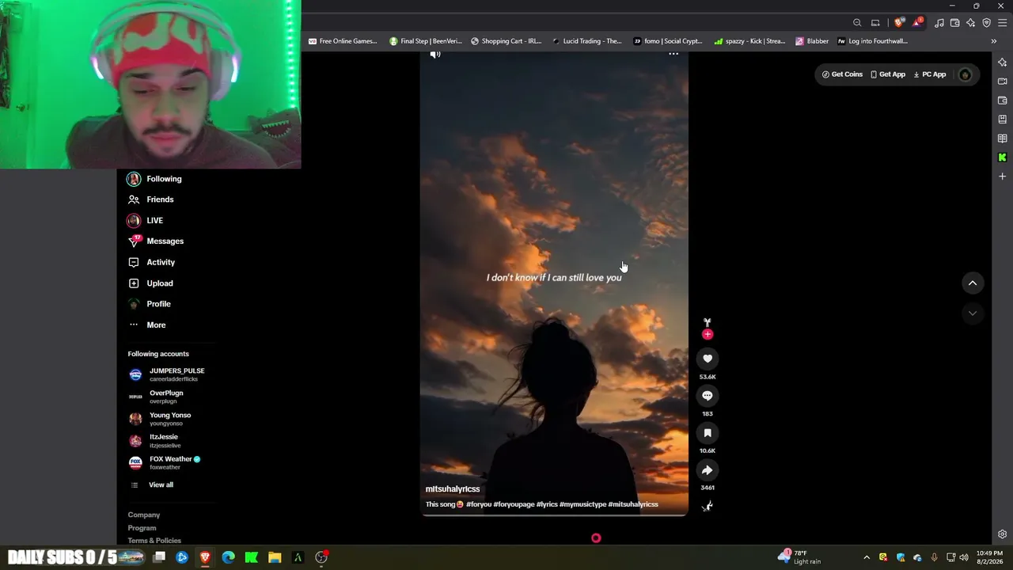This screenshot has height=570, width=1013.
Task: Open the profile avatar menu at top right
Action: point(965,74)
